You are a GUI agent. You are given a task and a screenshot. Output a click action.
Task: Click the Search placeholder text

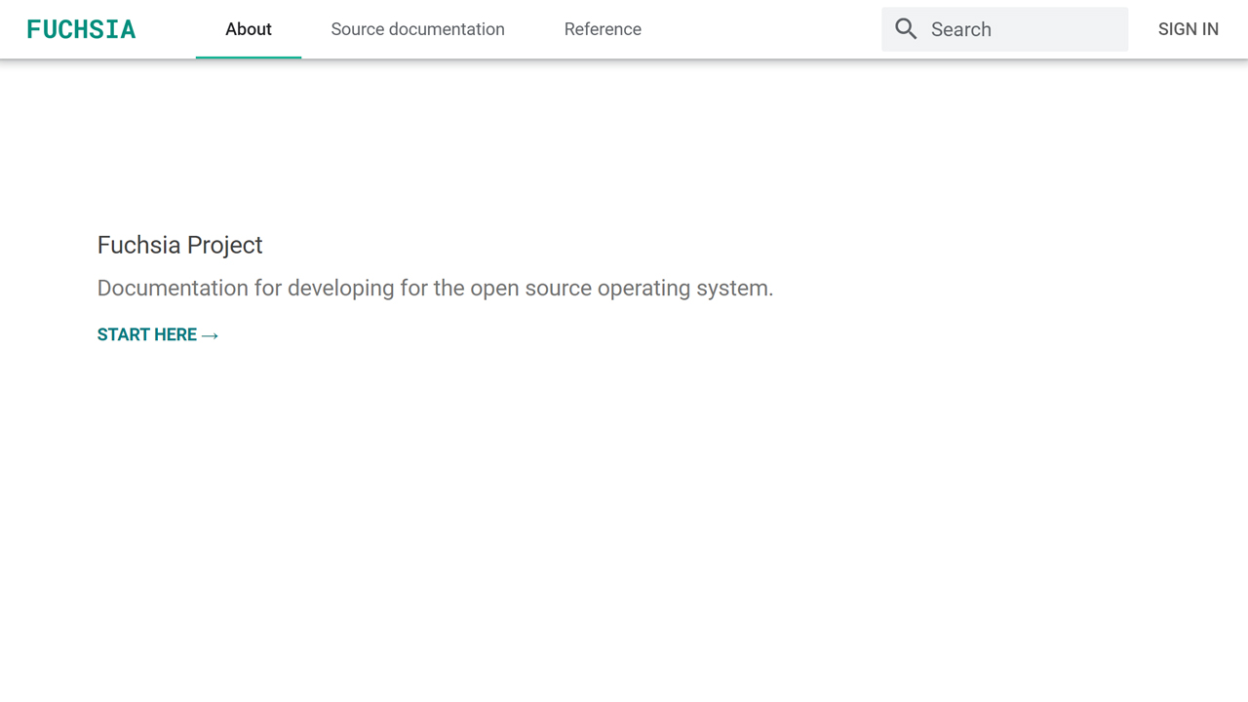coord(960,29)
